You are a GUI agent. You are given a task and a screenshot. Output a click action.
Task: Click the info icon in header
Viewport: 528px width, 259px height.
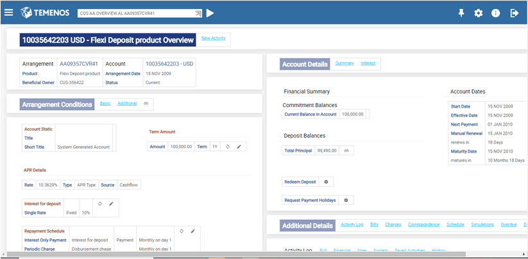click(x=495, y=13)
